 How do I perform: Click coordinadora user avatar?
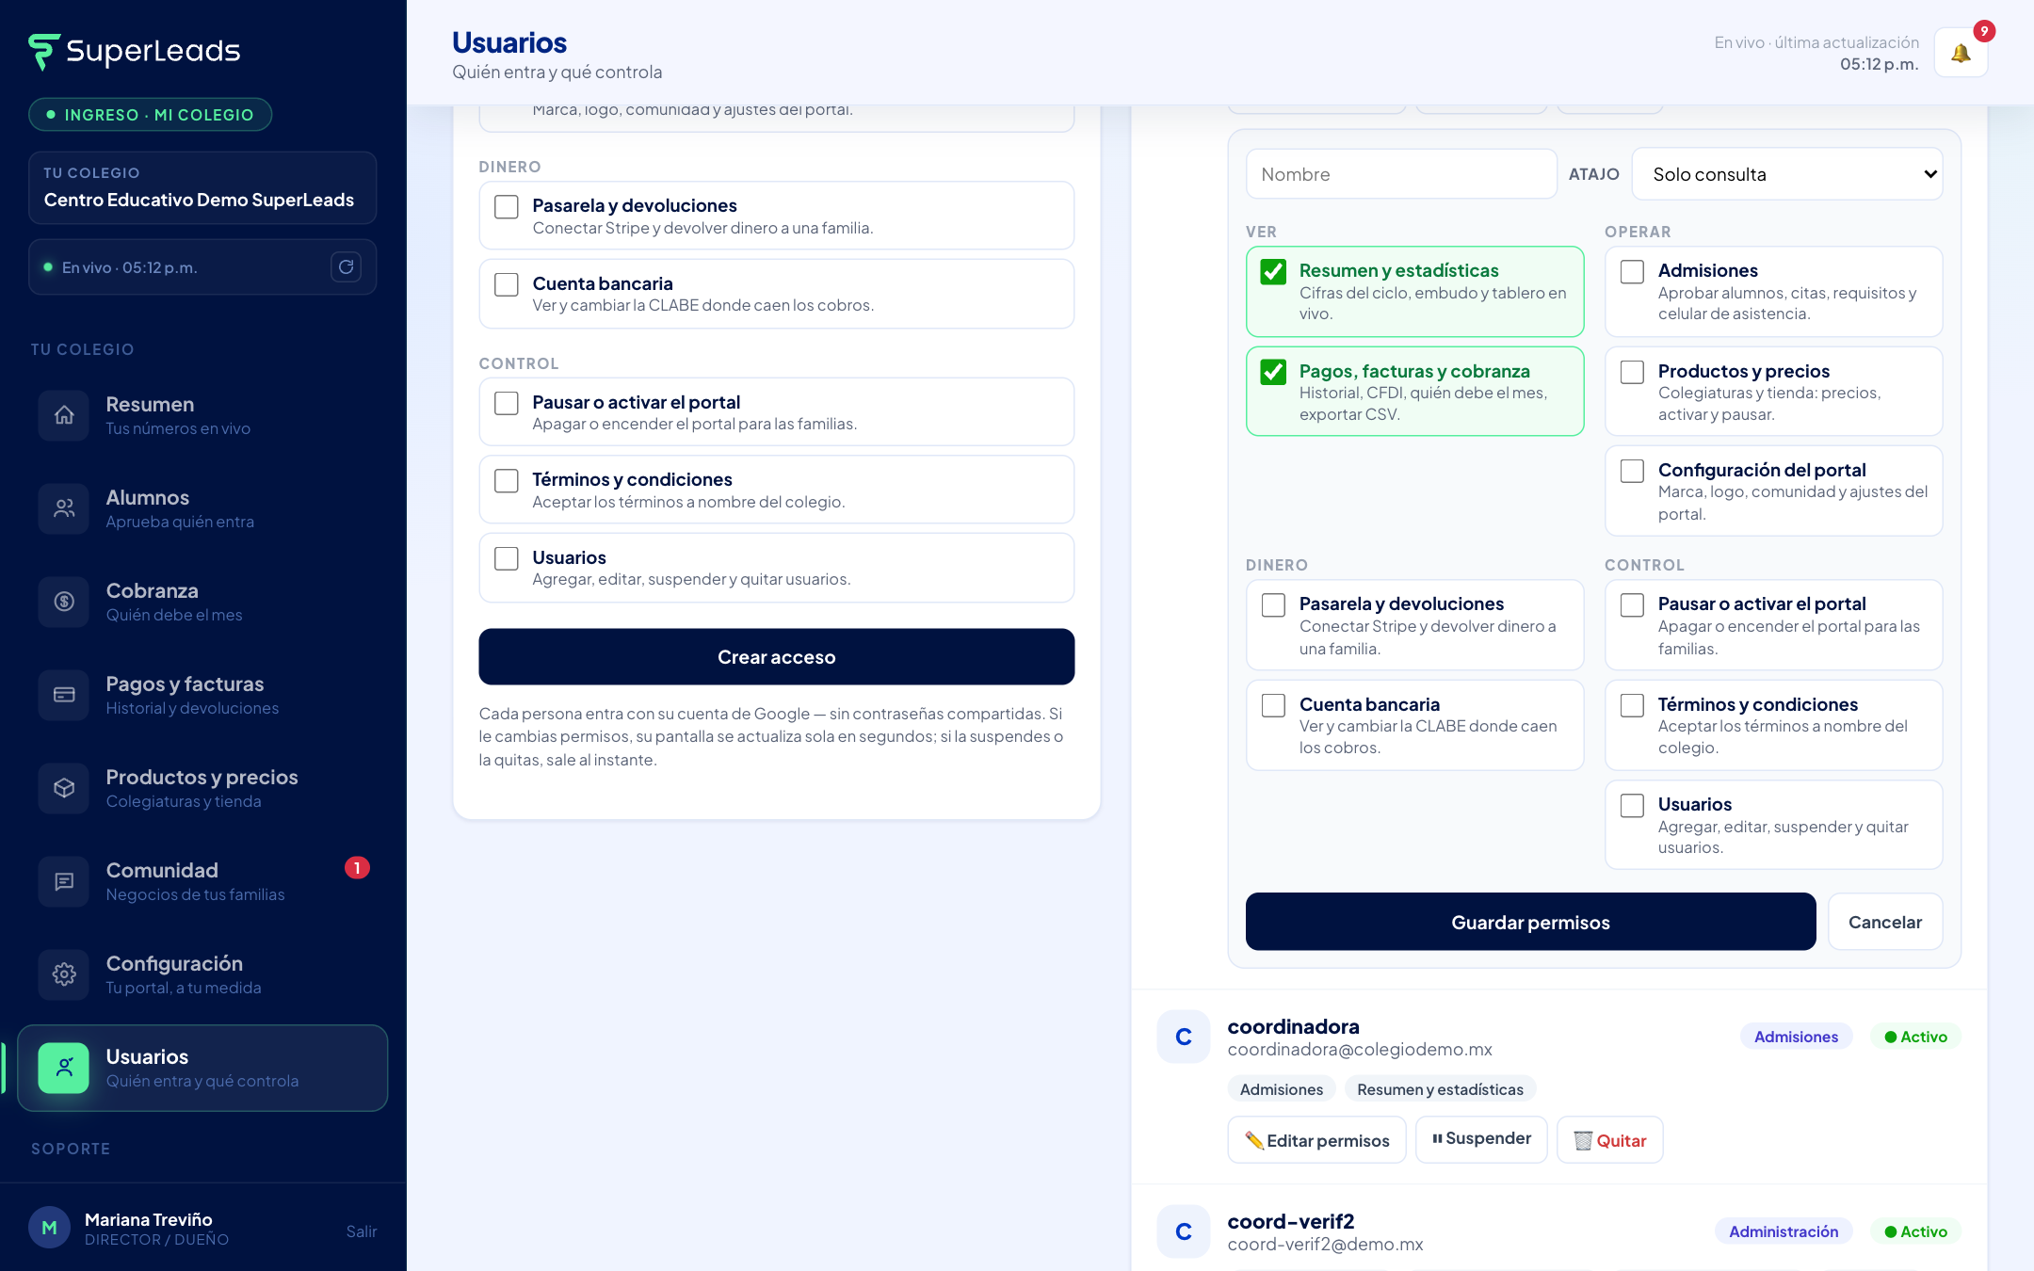tap(1184, 1037)
